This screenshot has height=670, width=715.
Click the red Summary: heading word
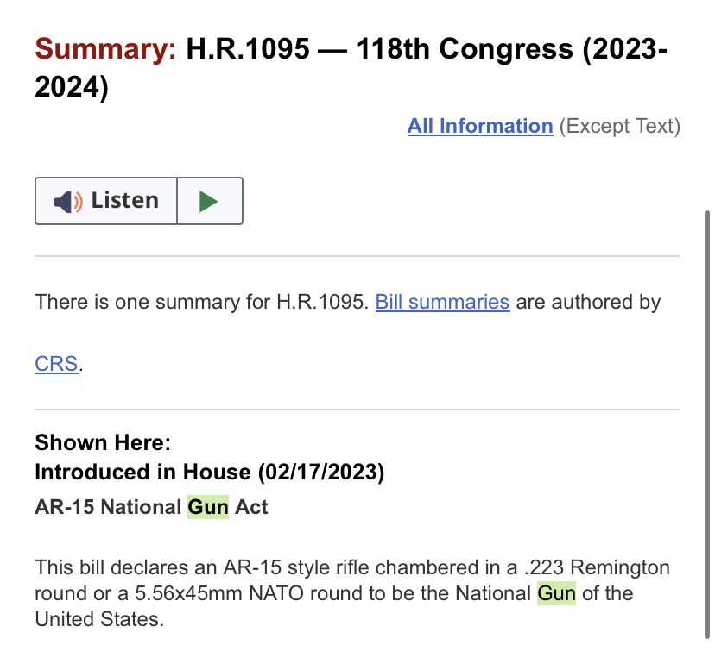point(105,48)
